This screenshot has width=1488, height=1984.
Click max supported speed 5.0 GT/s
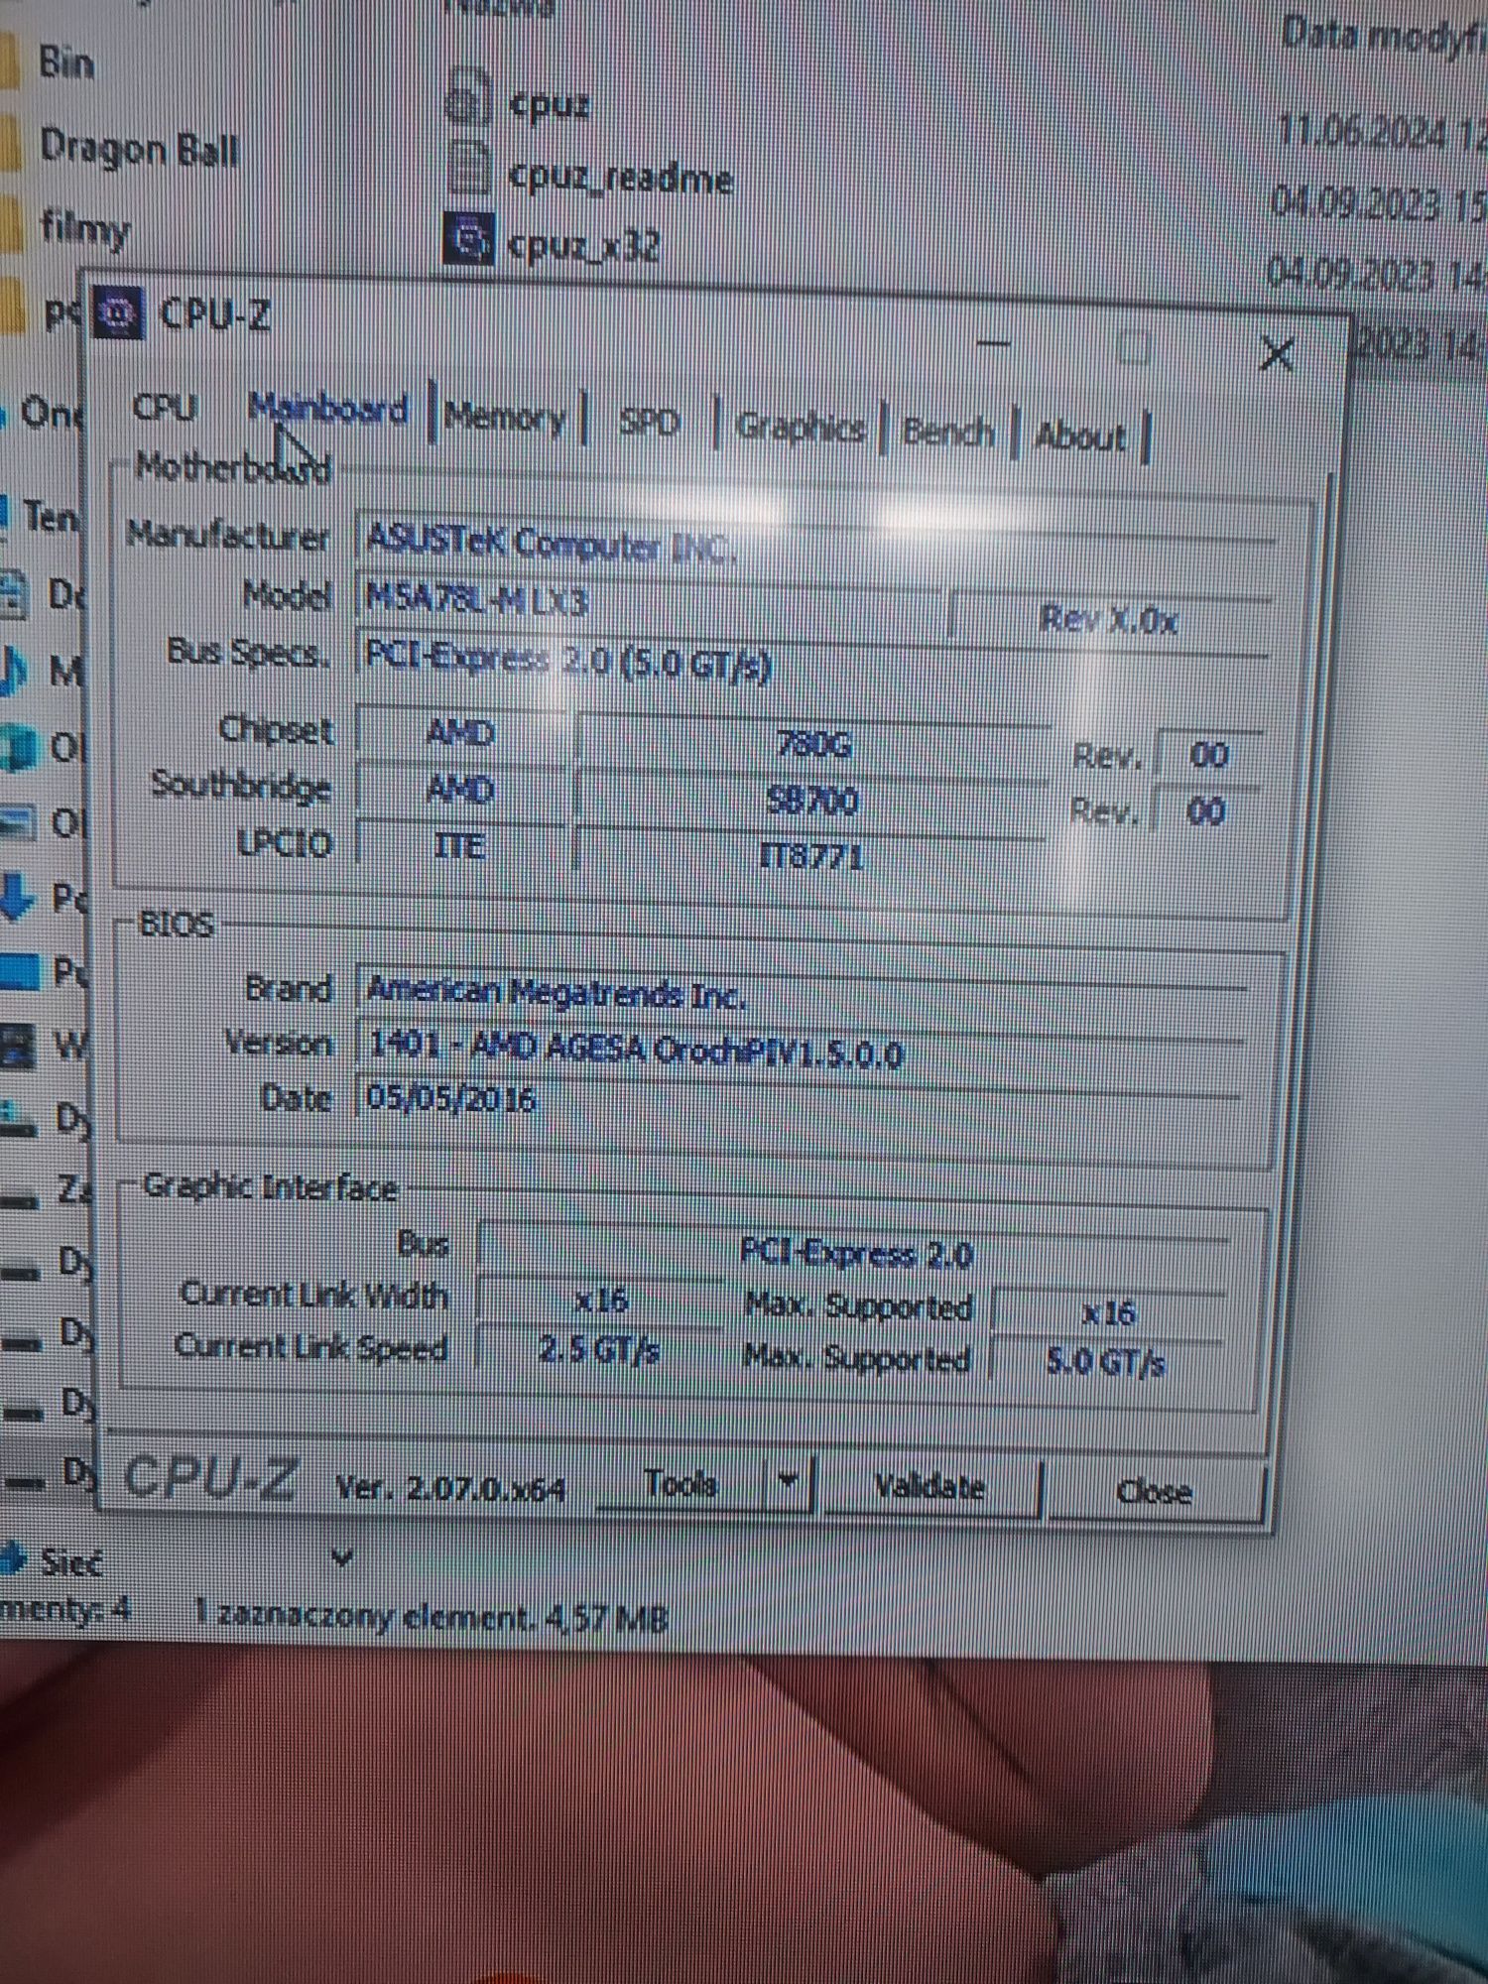pos(1107,1363)
